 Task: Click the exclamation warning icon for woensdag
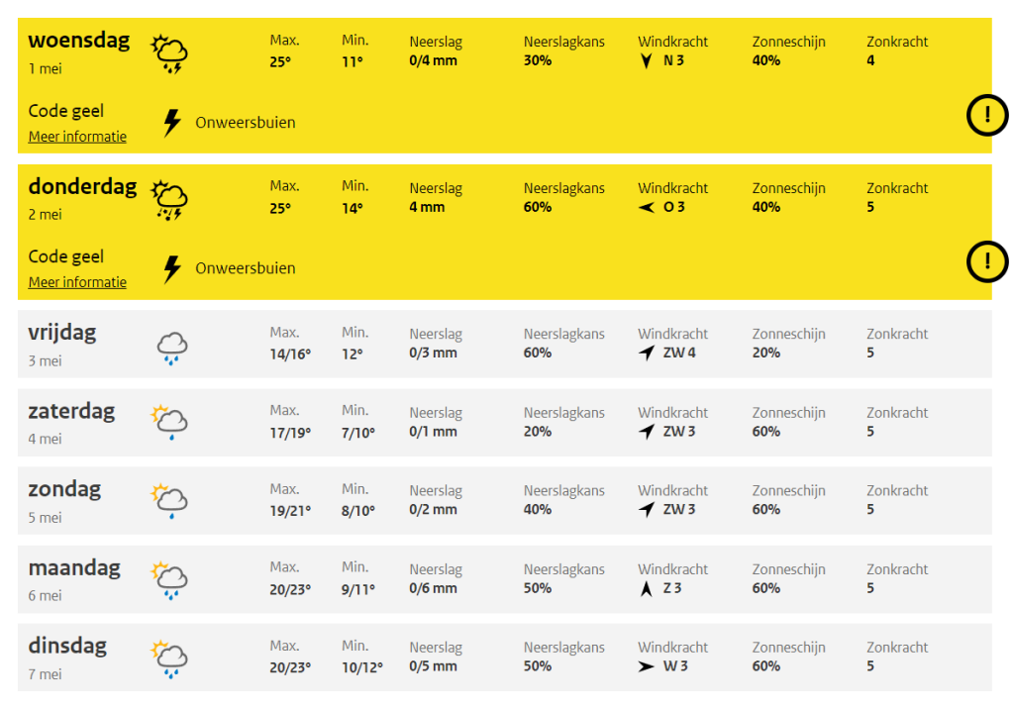[987, 115]
